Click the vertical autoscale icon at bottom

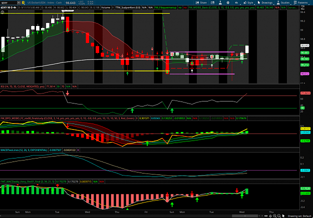coord(270,216)
